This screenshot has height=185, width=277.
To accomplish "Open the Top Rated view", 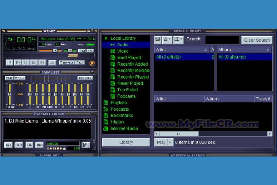I will point(128,90).
